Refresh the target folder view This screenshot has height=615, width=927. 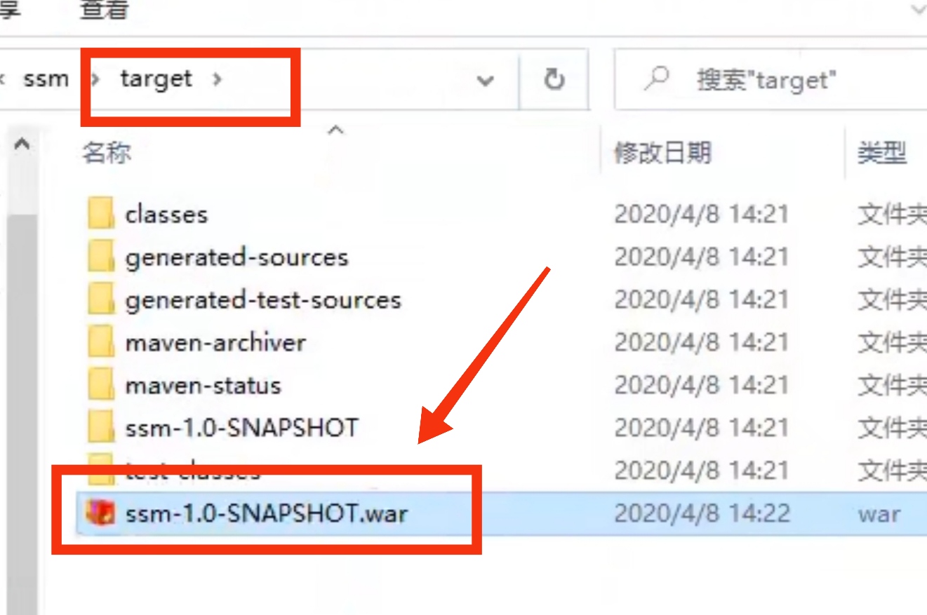point(554,79)
